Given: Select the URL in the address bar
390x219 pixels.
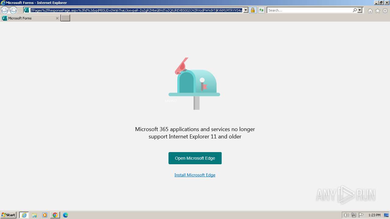Looking at the screenshot, I should (x=136, y=10).
